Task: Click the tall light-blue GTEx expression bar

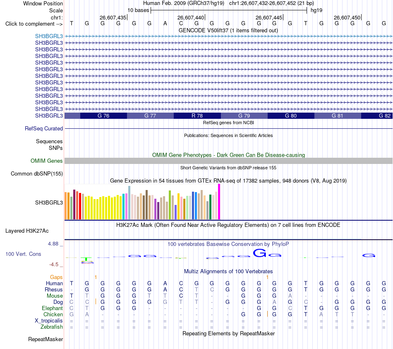Action: click(129, 203)
